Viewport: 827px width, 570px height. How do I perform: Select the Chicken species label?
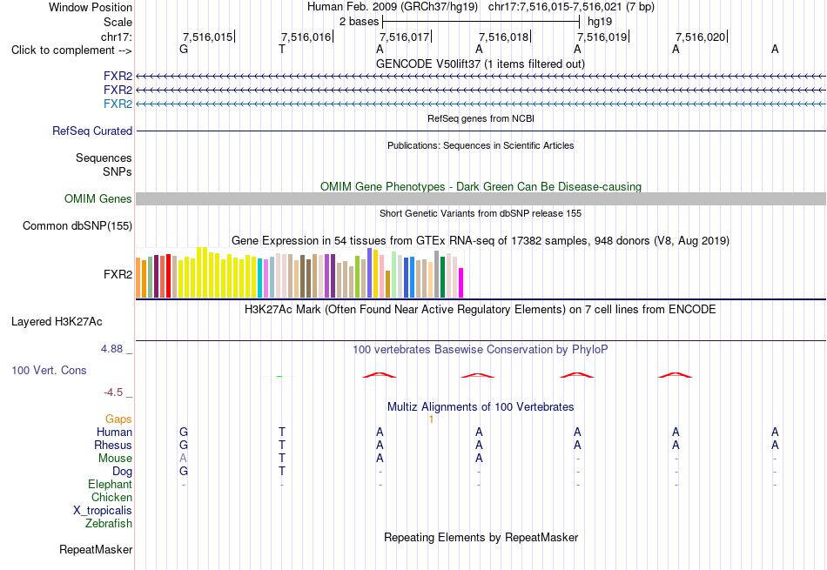point(111,497)
